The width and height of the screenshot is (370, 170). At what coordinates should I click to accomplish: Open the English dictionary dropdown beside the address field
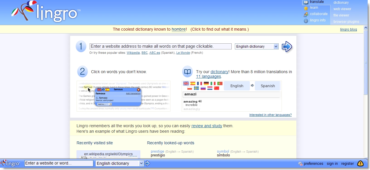(x=257, y=47)
